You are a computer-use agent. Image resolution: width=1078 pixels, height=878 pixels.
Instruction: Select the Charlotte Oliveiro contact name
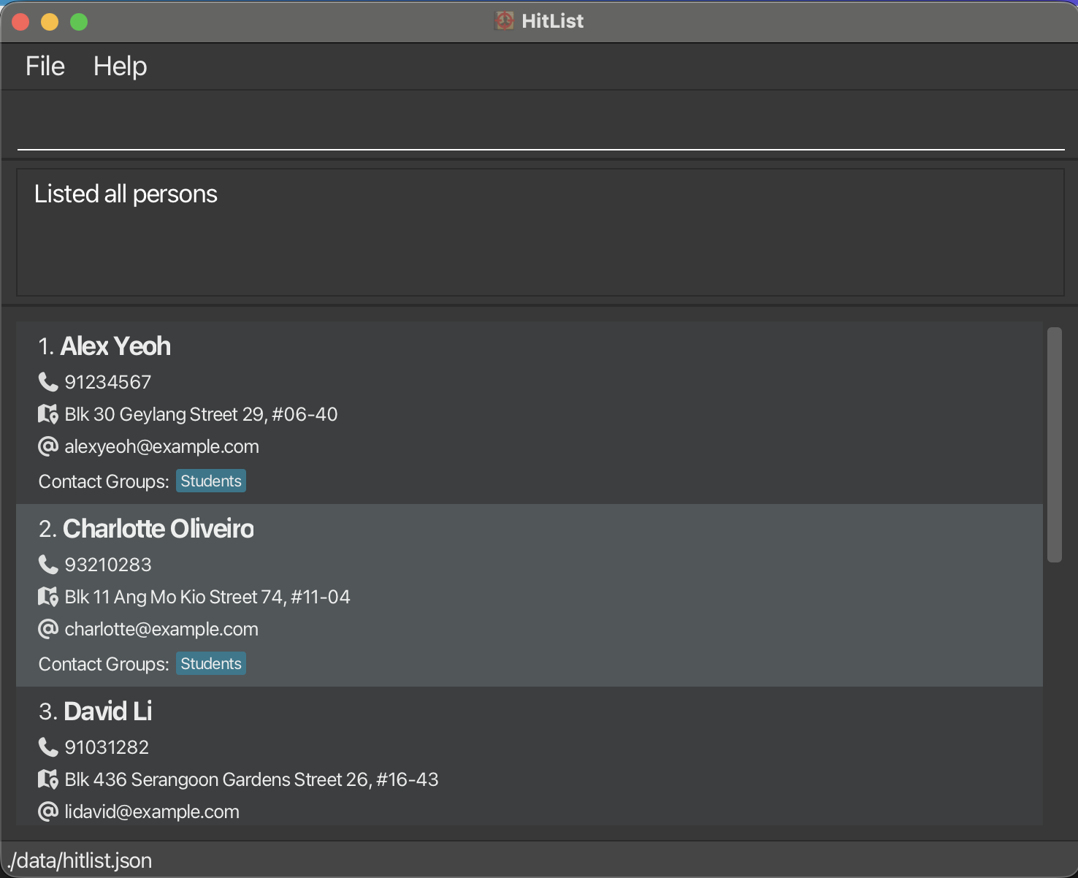pos(158,529)
